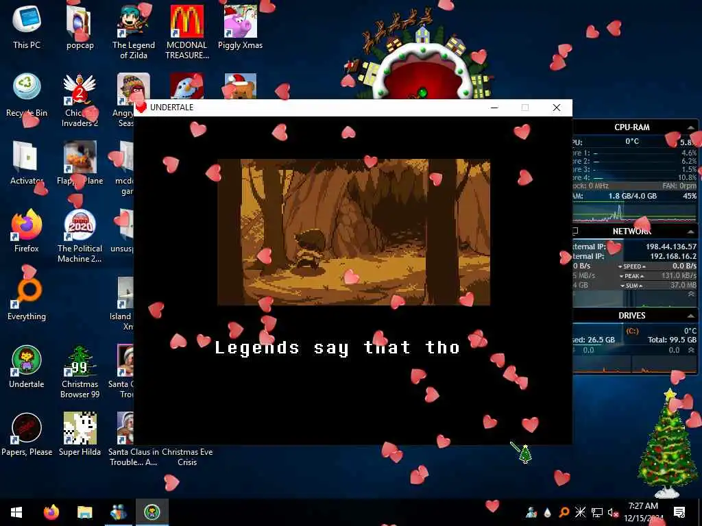
Task: Expand the network graph double-chevron
Action: point(691,294)
